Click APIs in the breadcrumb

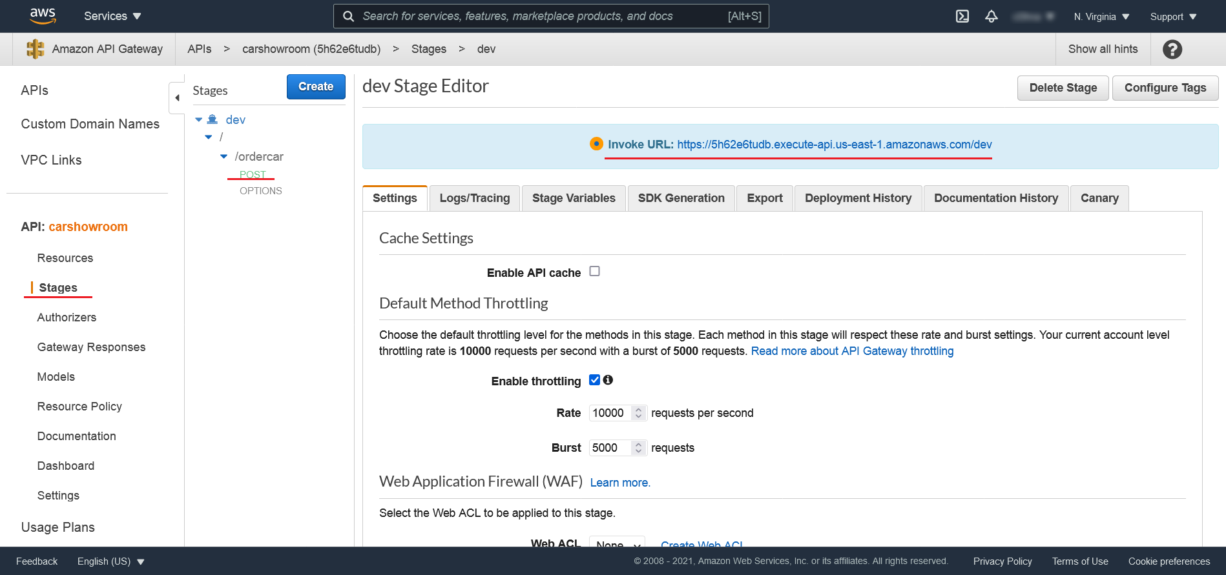200,49
